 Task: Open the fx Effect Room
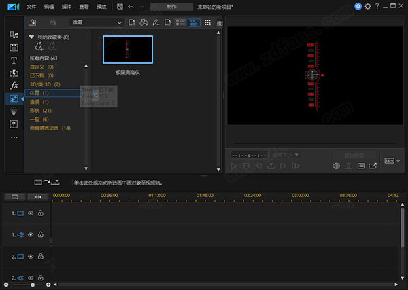pos(14,86)
